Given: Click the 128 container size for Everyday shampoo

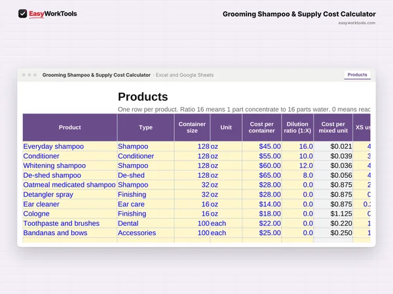Looking at the screenshot, I should click(192, 146).
